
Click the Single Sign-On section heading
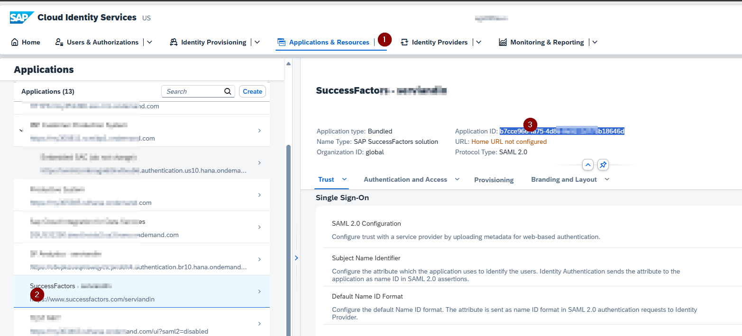[342, 197]
